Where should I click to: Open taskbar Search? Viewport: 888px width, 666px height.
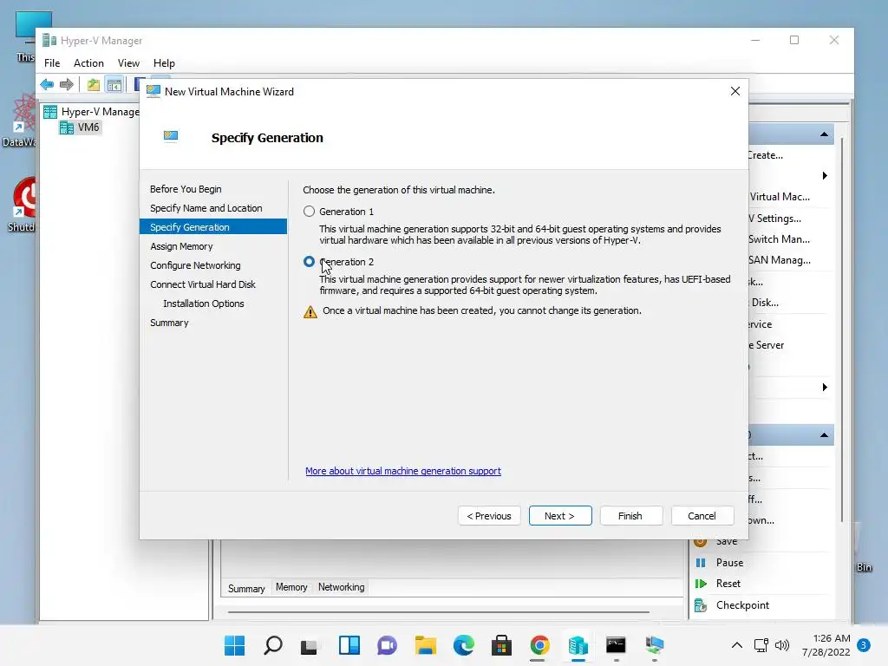273,645
